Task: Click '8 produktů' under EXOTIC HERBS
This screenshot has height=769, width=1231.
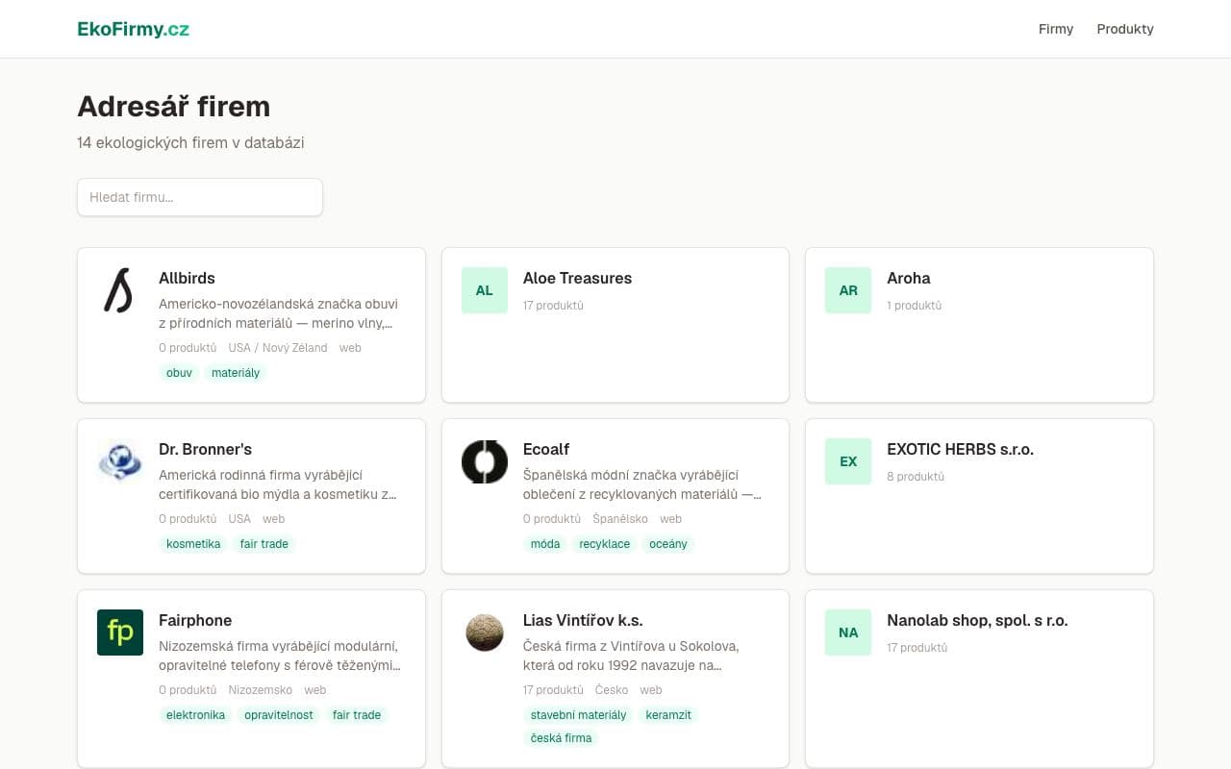Action: tap(916, 477)
